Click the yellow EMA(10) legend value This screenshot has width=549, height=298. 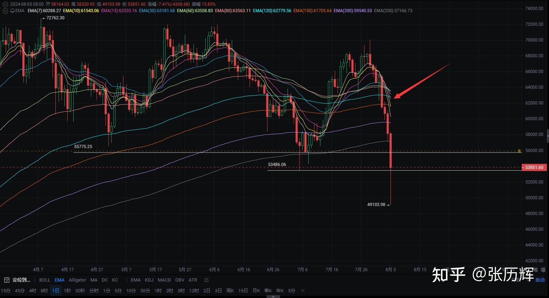(x=81, y=11)
